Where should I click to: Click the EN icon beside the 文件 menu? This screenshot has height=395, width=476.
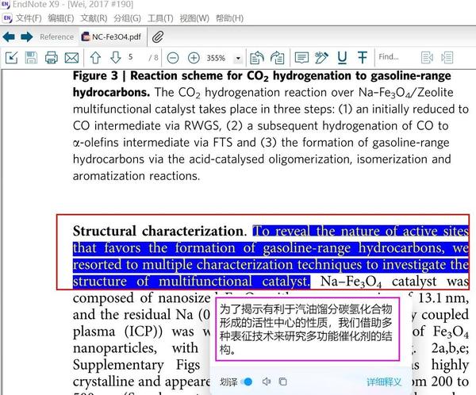pyautogui.click(x=7, y=18)
